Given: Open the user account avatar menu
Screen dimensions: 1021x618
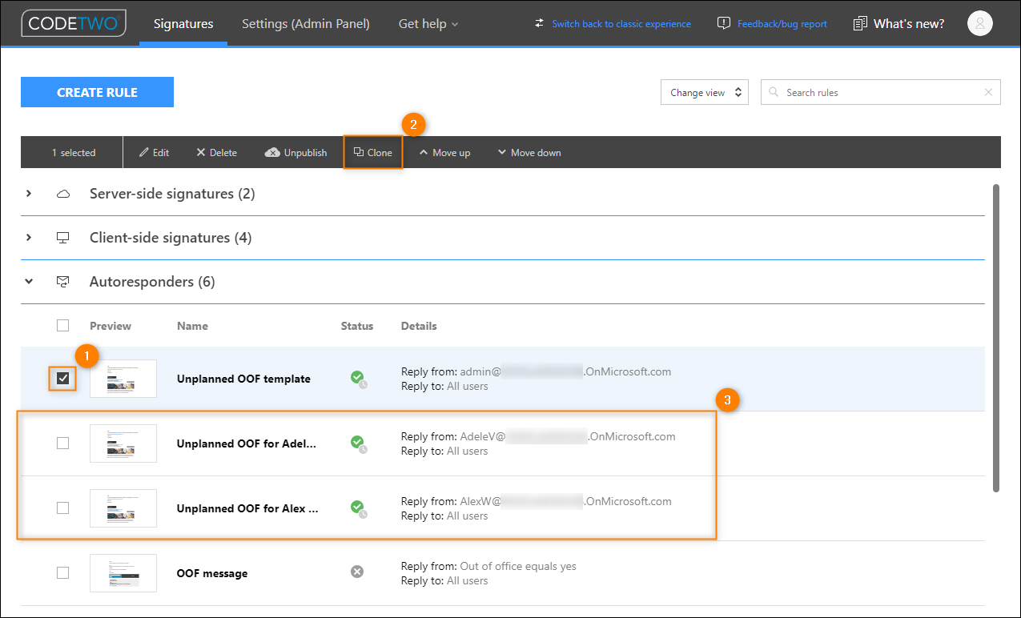Looking at the screenshot, I should pyautogui.click(x=980, y=23).
